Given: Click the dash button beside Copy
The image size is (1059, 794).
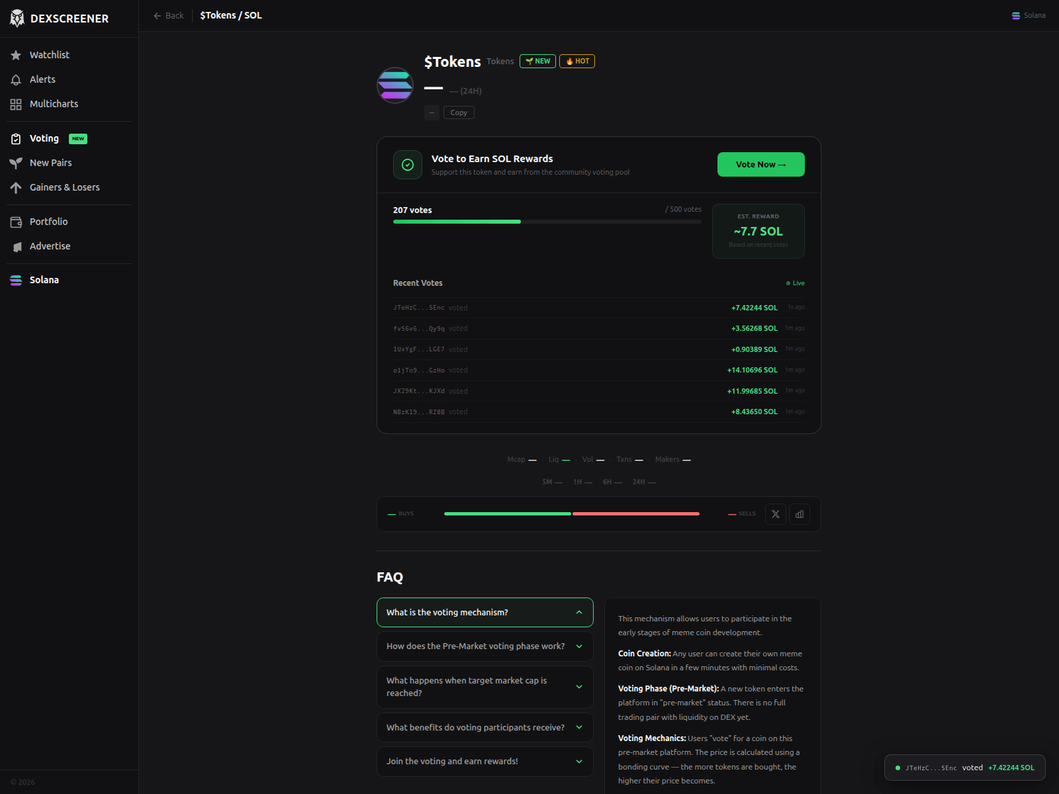Looking at the screenshot, I should (x=432, y=112).
